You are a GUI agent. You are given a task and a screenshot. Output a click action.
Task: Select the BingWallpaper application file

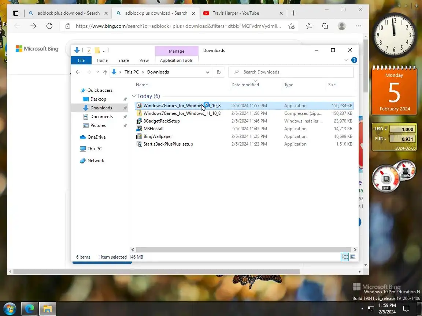[x=244, y=136]
